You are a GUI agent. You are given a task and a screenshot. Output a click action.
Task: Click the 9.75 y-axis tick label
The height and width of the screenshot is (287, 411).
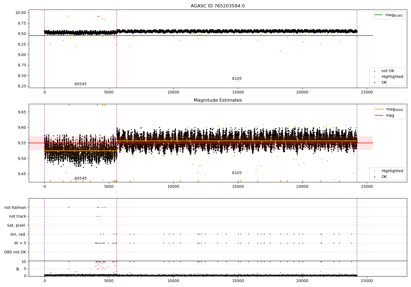(x=22, y=23)
